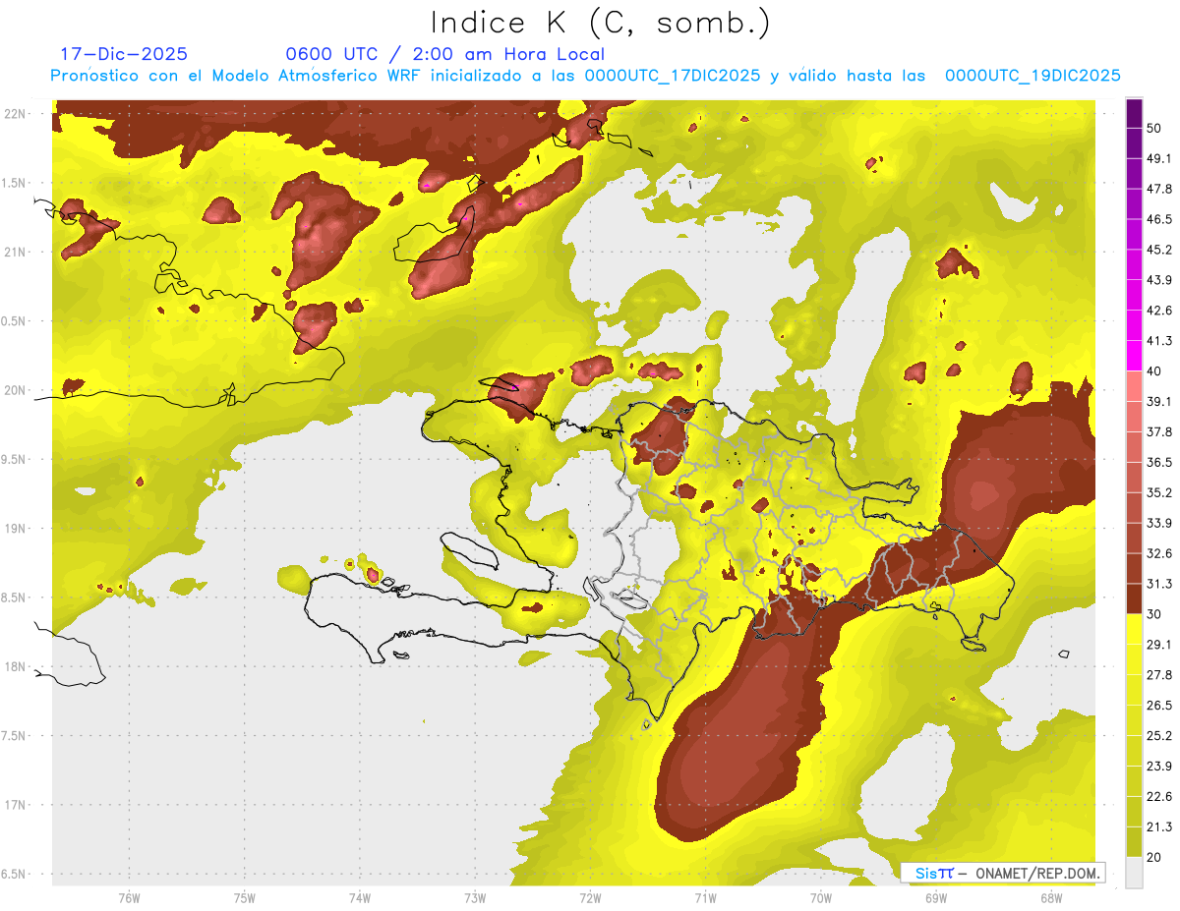Image resolution: width=1180 pixels, height=911 pixels.
Task: Click the '46.5' legend value
Action: tap(1158, 219)
